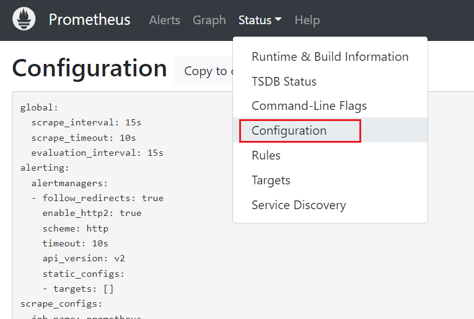Viewport: 474px width, 319px height.
Task: Choose Command-Line Flags from Status menu
Action: point(309,106)
